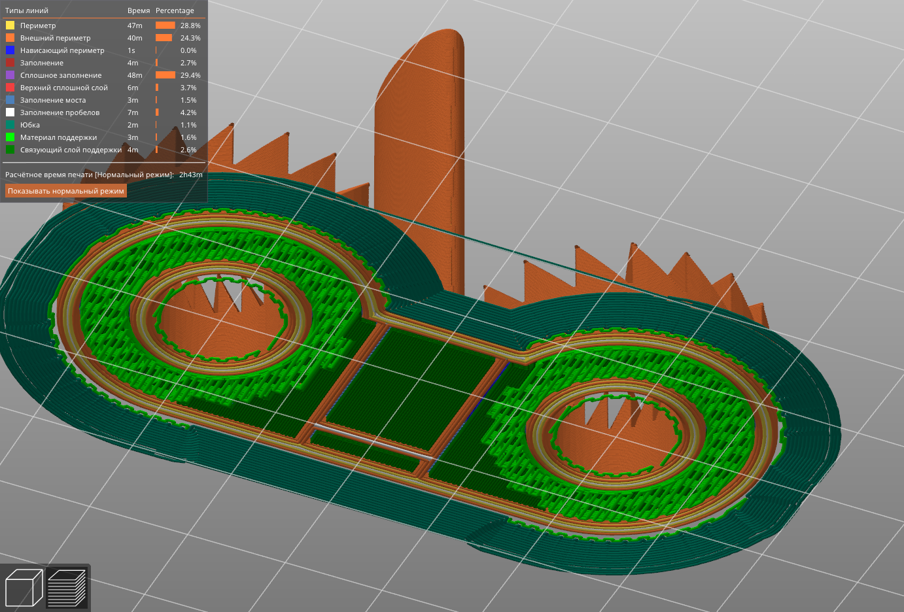Select the Внешний периметр line type label
The image size is (904, 612).
click(56, 38)
